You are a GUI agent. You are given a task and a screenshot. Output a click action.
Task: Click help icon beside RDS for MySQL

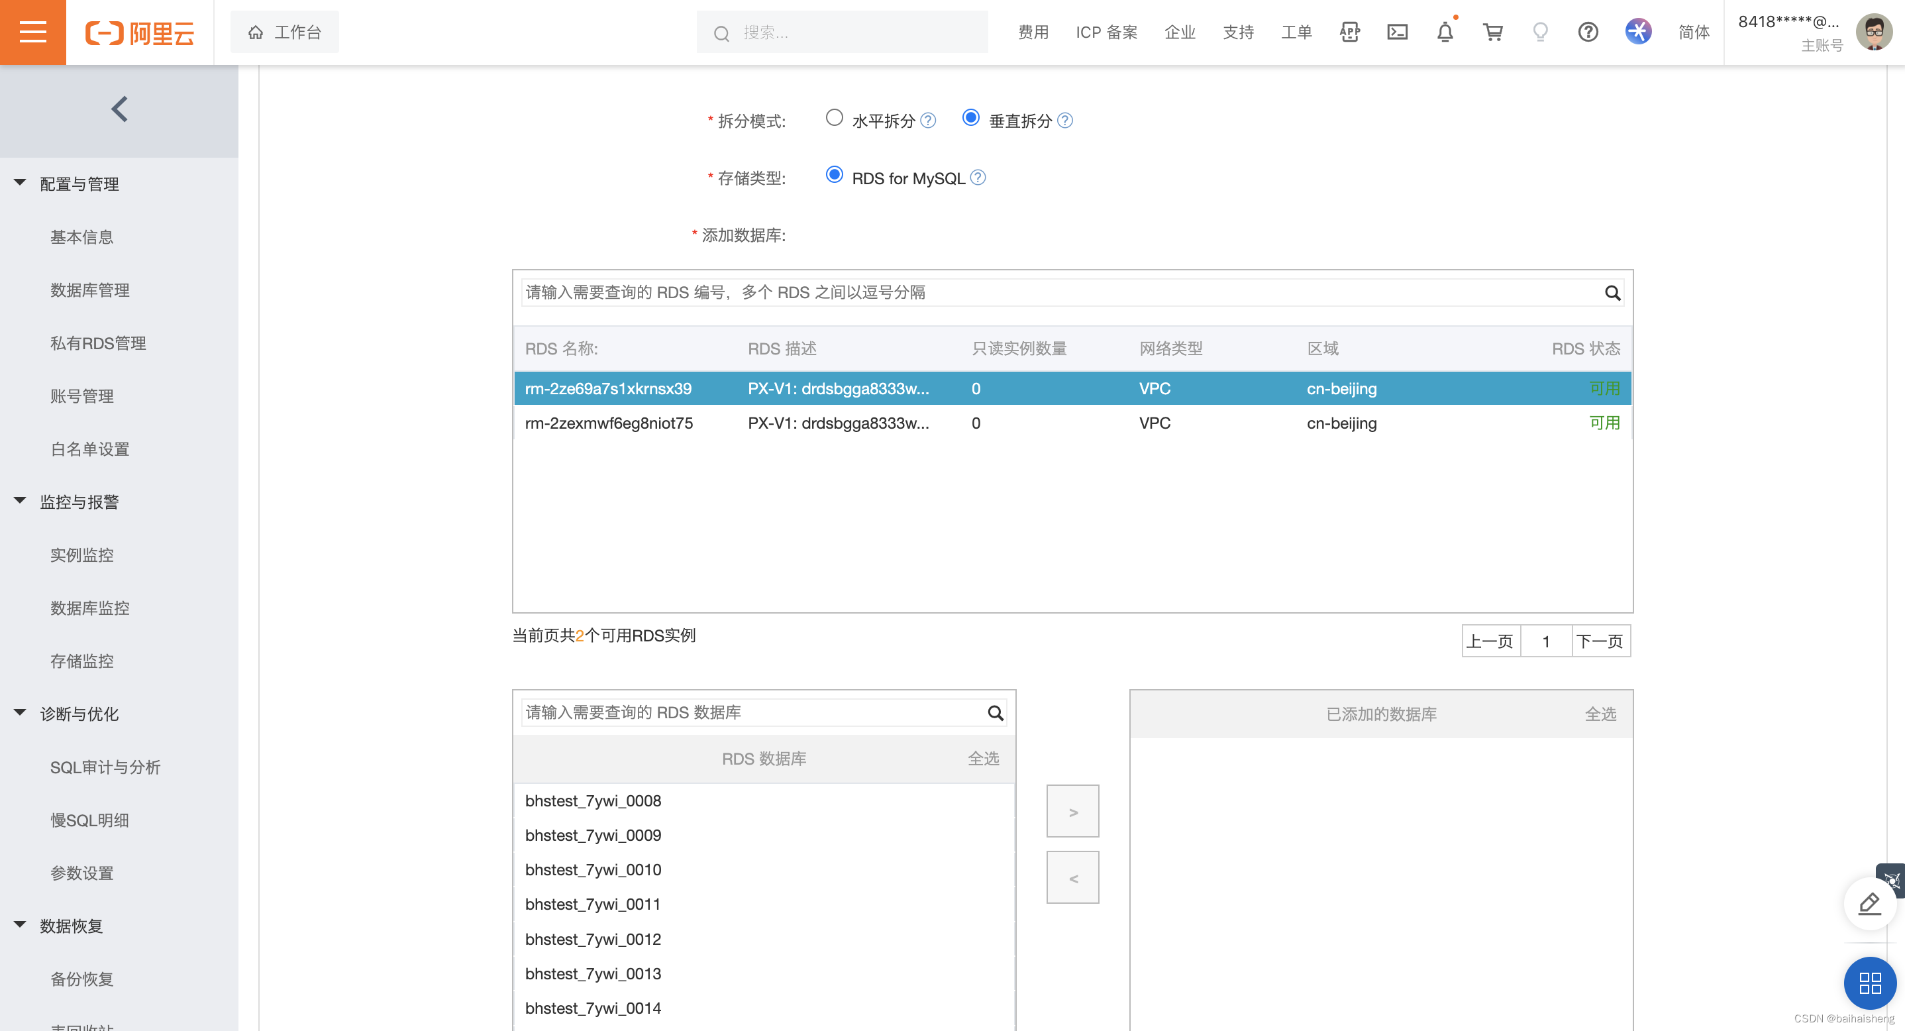pyautogui.click(x=978, y=178)
